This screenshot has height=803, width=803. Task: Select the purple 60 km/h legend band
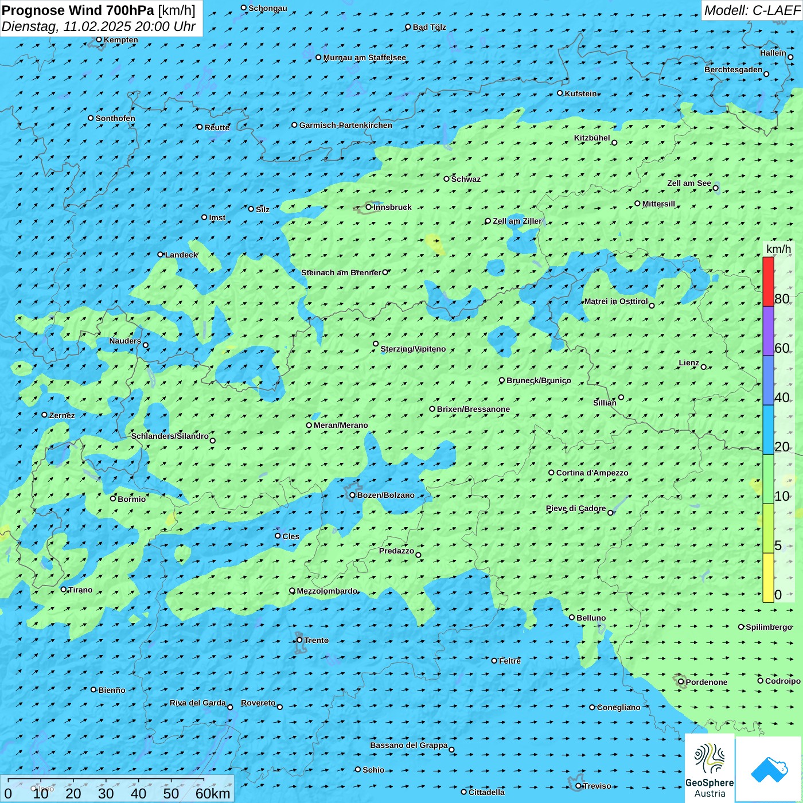click(768, 331)
